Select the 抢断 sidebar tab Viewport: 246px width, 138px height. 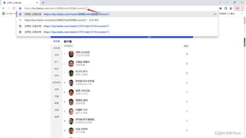tap(57, 89)
